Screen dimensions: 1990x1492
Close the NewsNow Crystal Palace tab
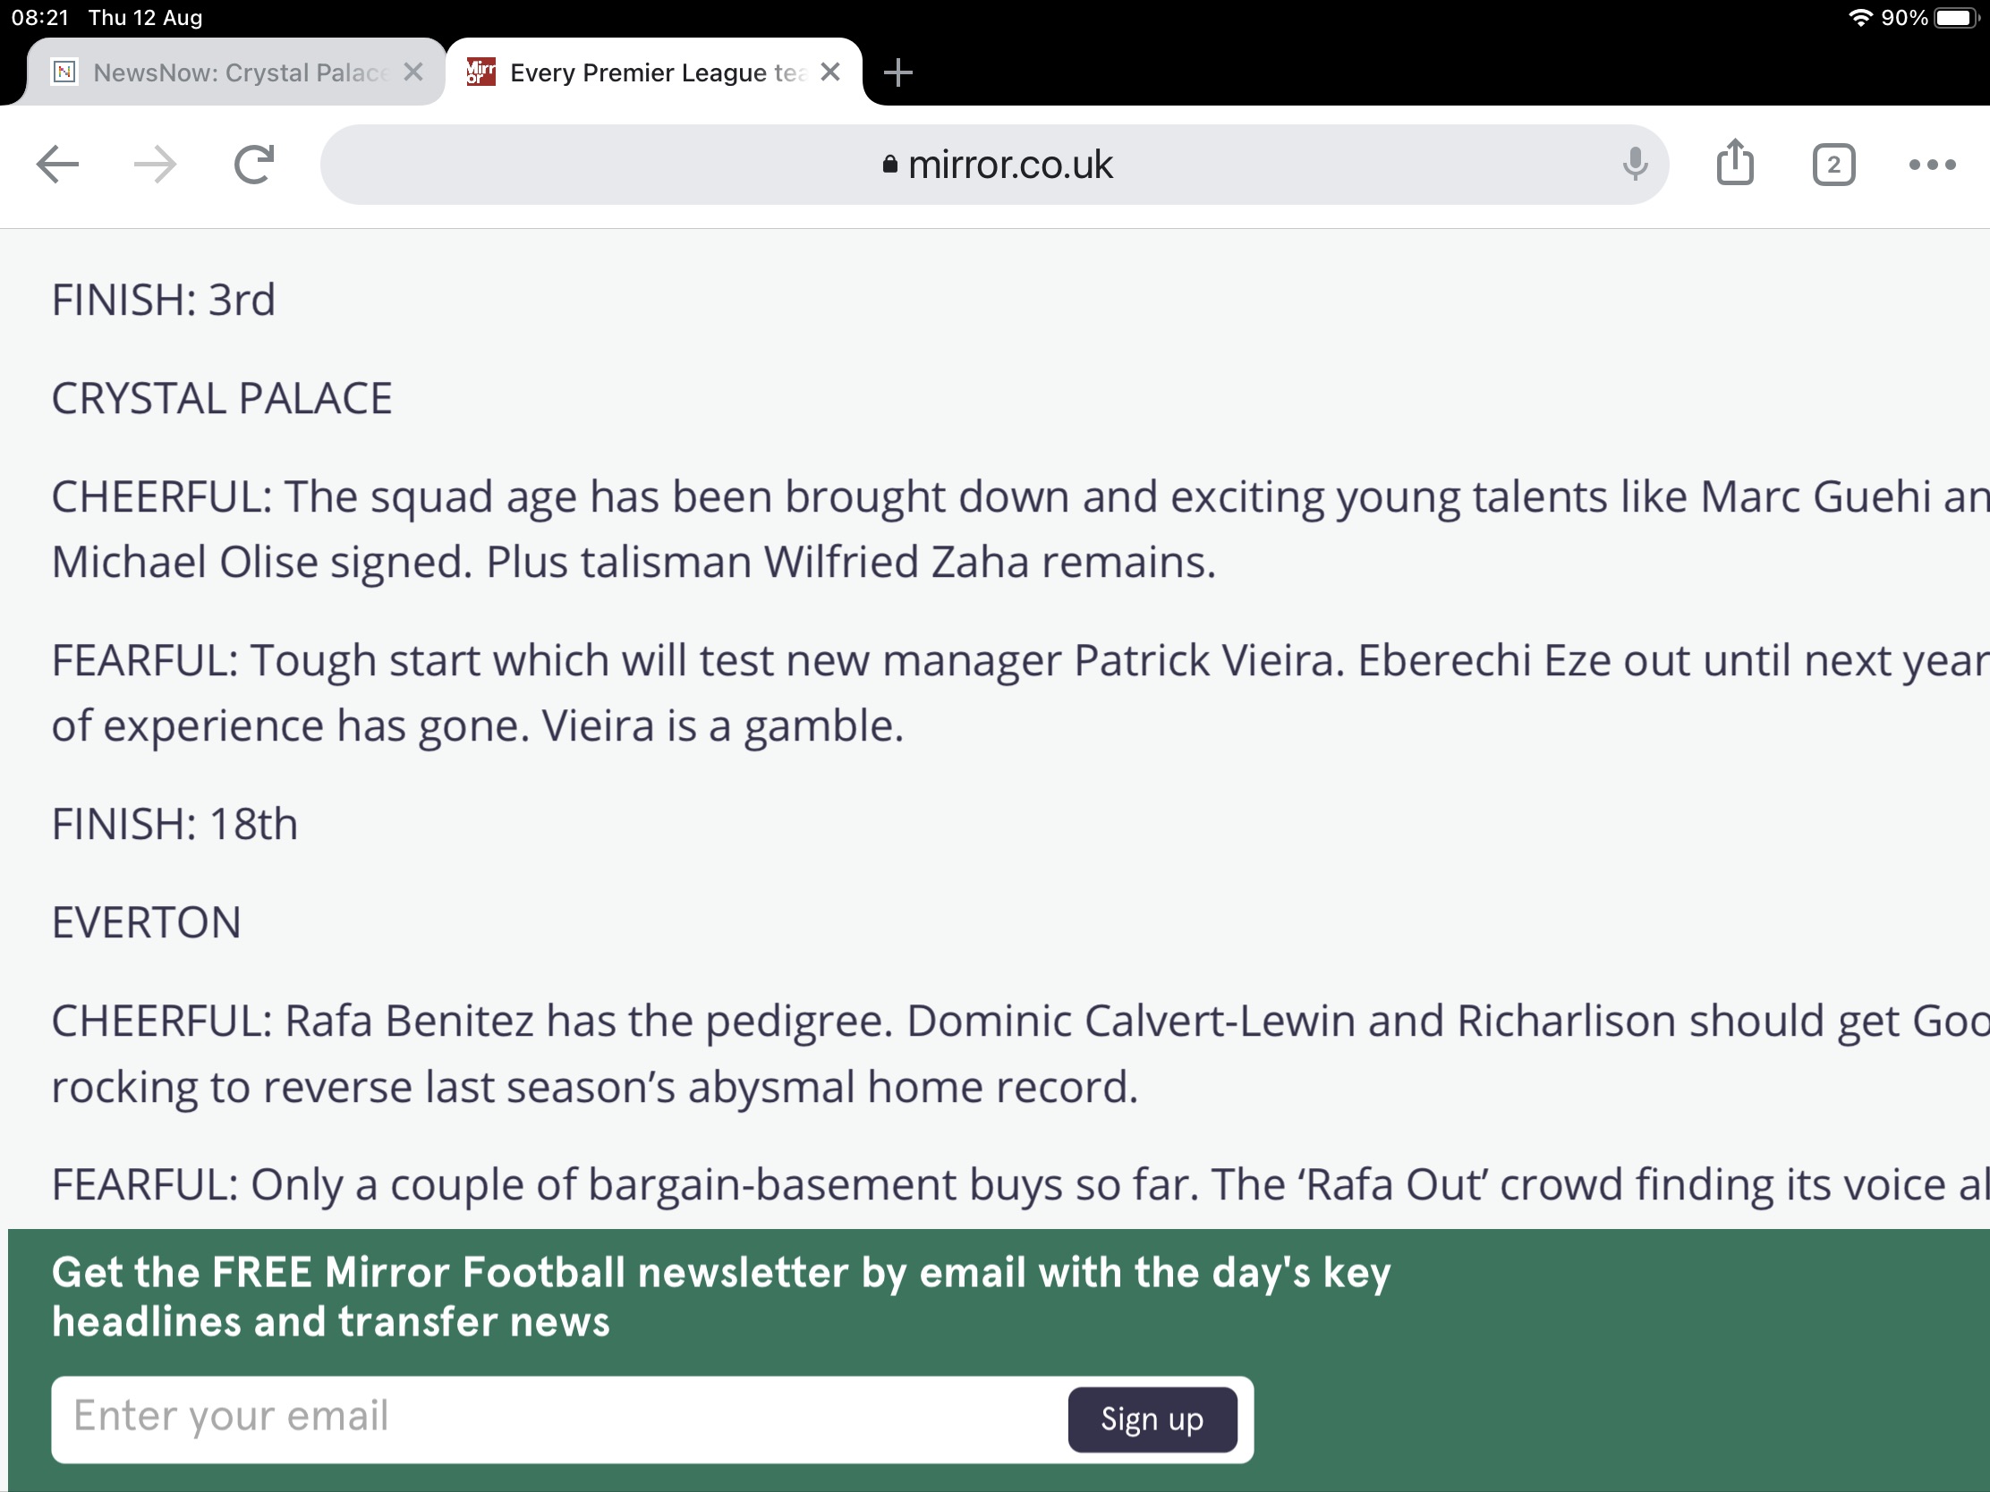click(412, 72)
